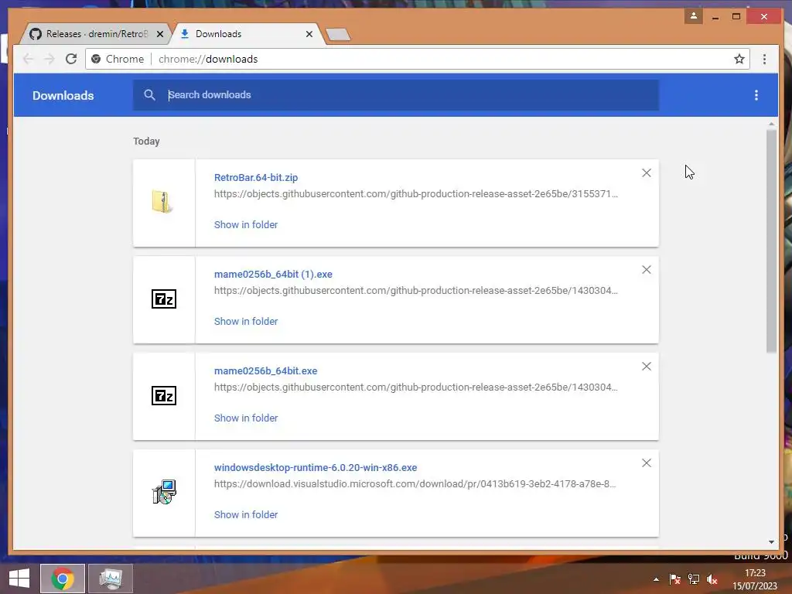Open the Chrome three-dot menu

764,59
